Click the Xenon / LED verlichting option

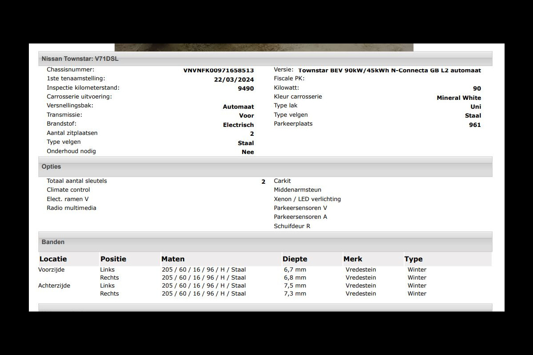coord(307,199)
